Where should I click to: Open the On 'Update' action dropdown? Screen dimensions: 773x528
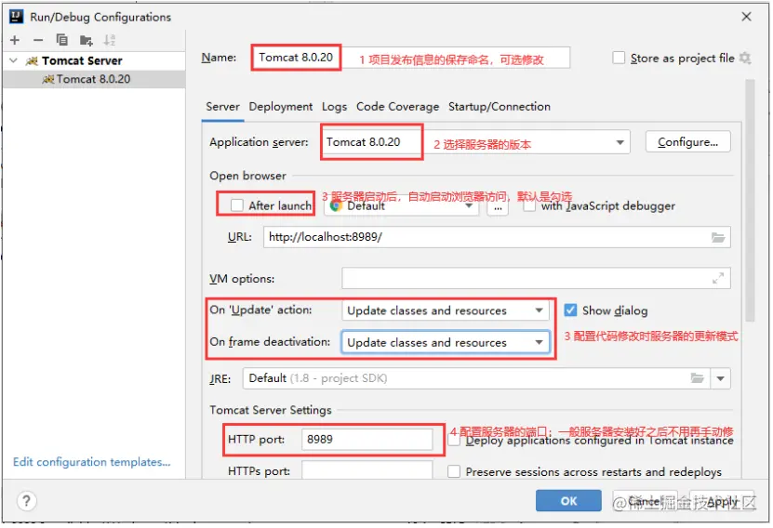click(539, 310)
